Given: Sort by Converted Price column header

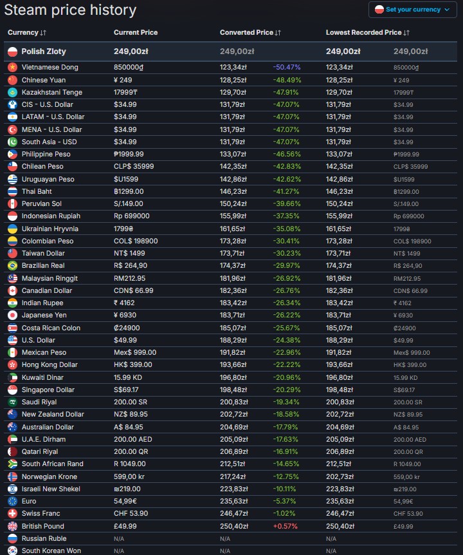Looking at the screenshot, I should click(250, 32).
